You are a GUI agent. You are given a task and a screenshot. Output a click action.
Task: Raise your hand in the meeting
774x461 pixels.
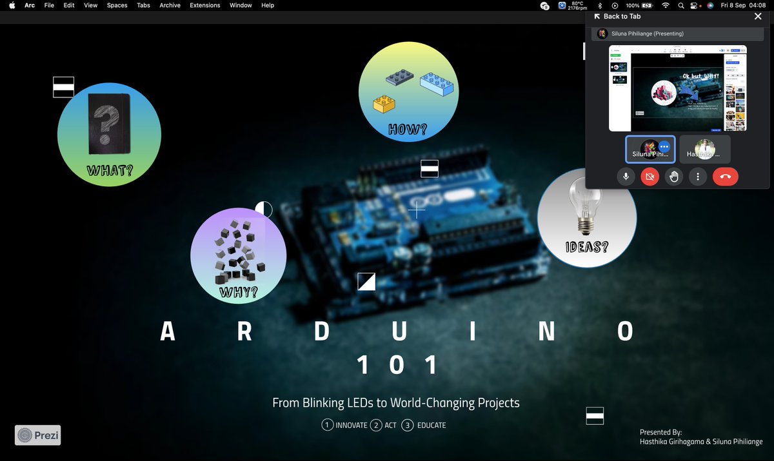click(x=674, y=176)
